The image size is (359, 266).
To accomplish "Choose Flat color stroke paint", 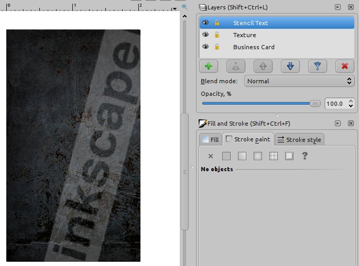I will 226,156.
